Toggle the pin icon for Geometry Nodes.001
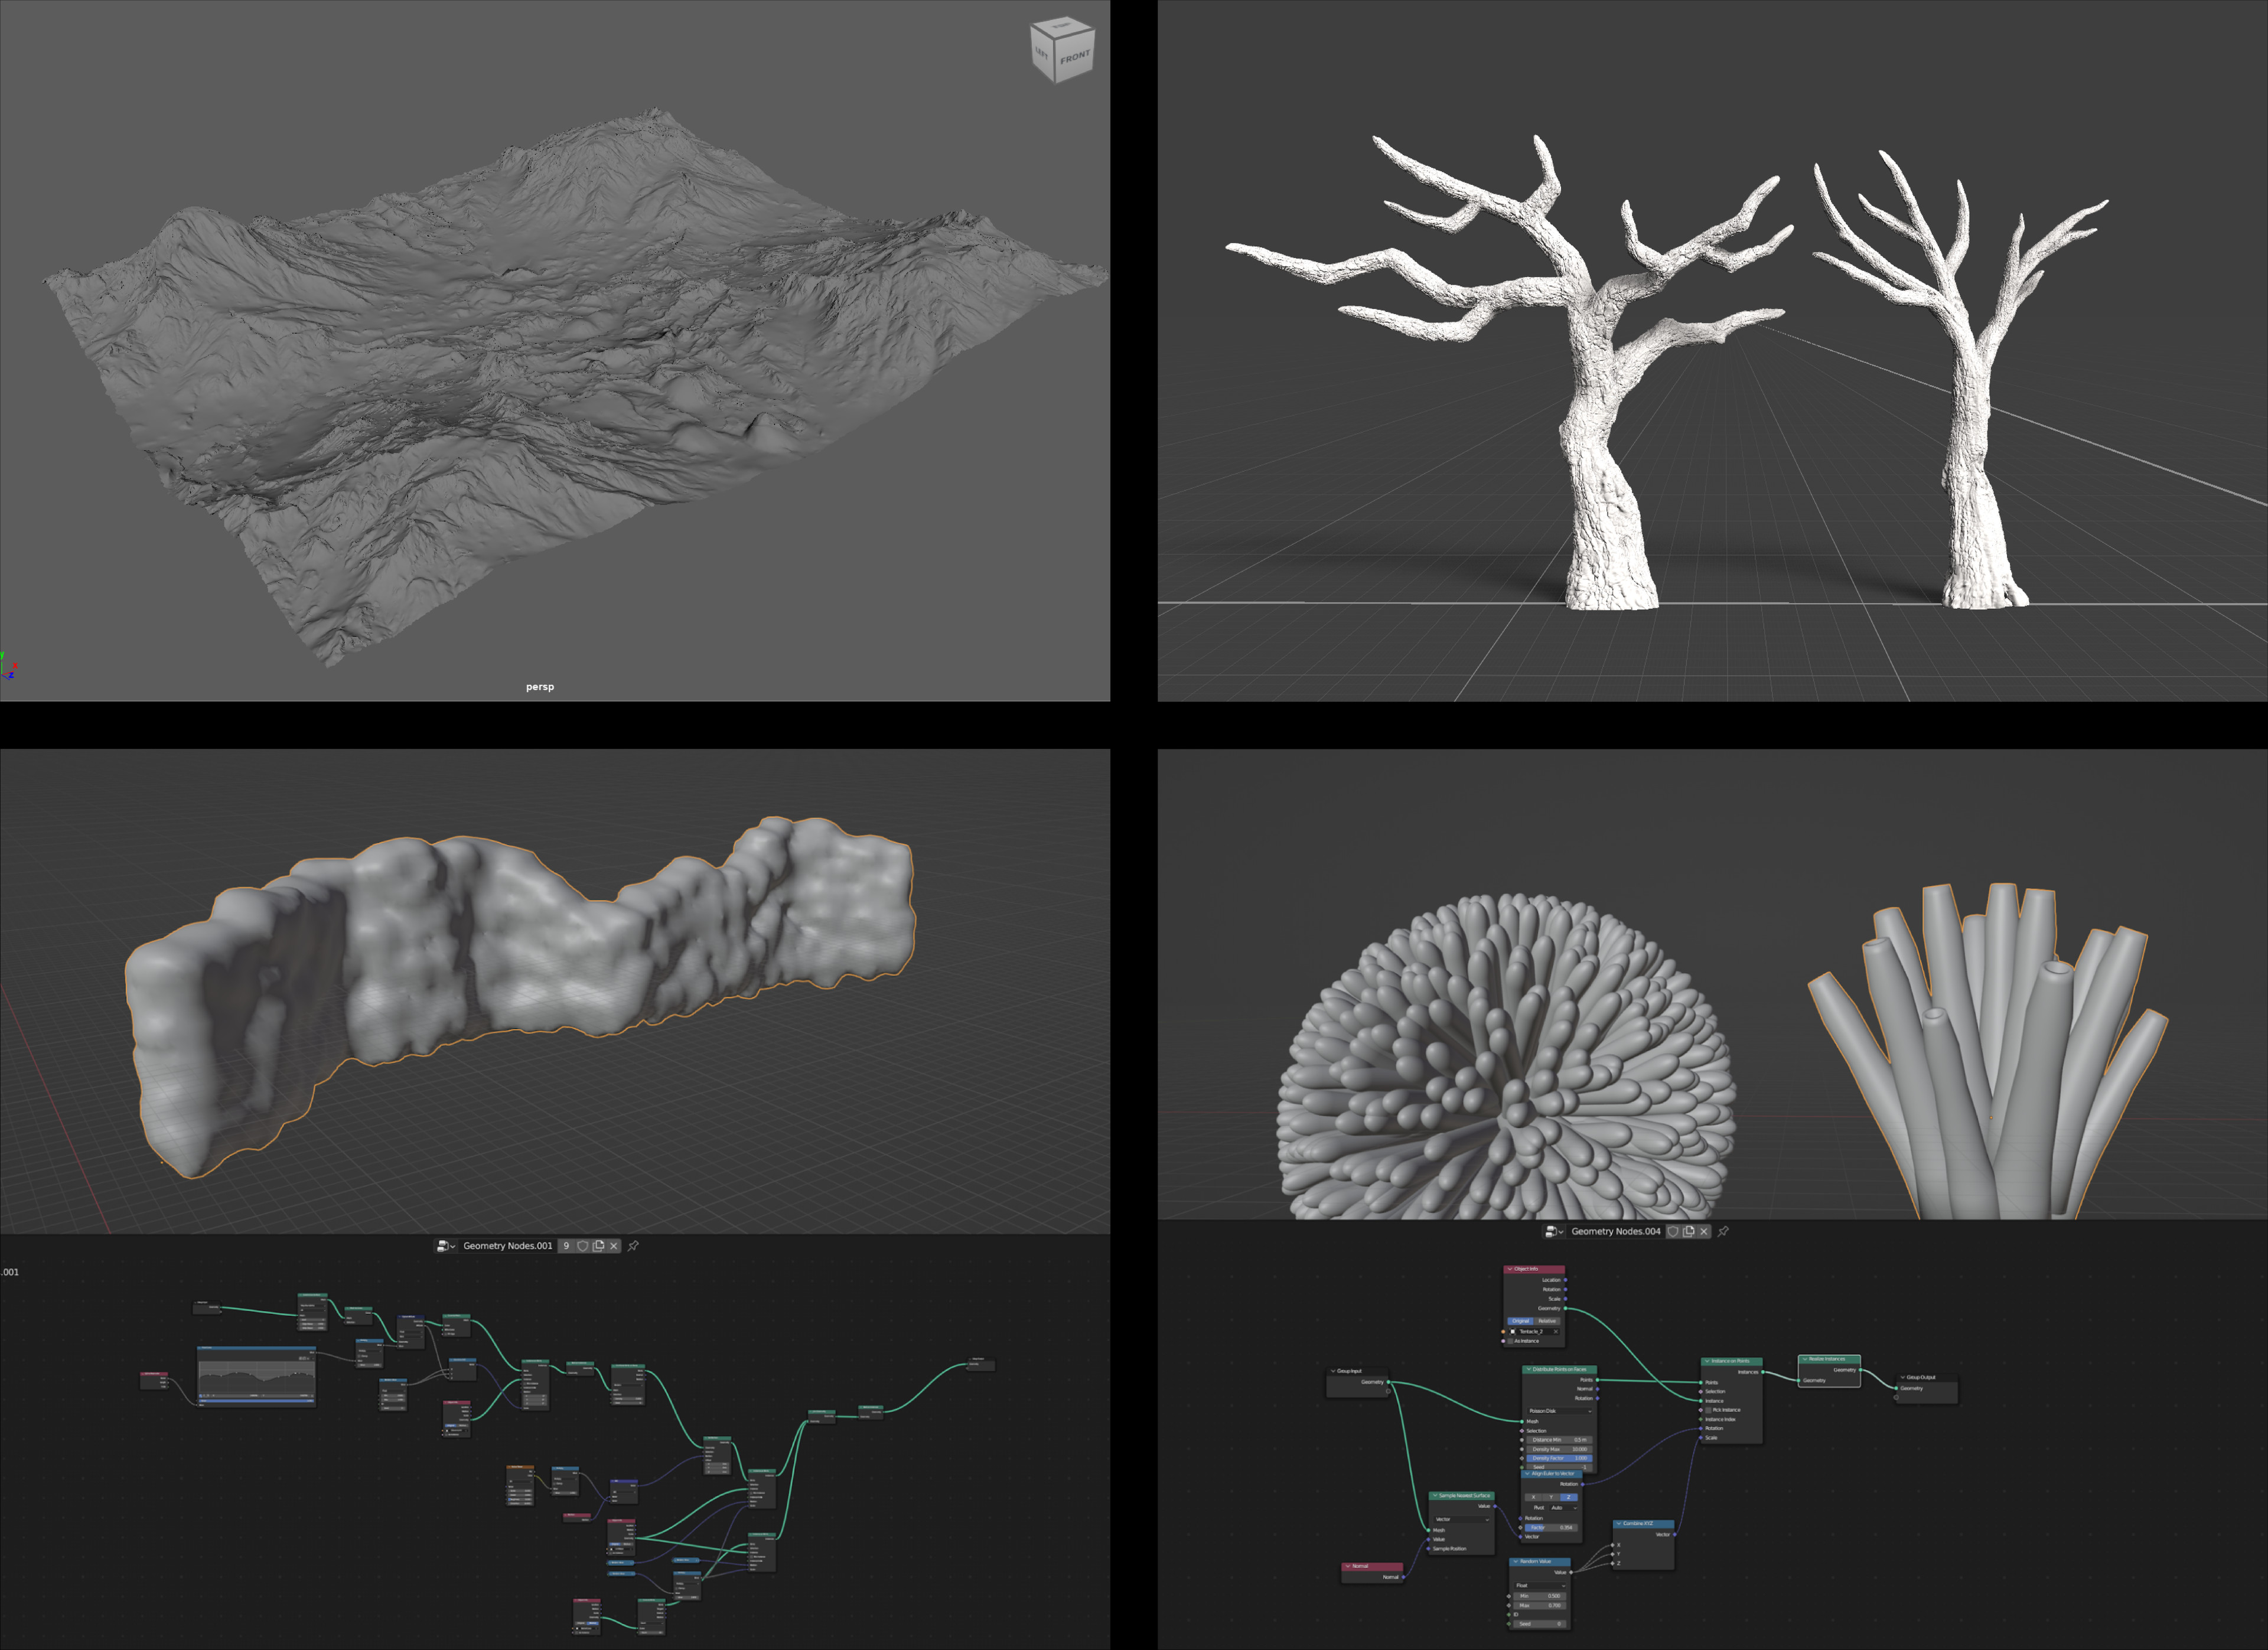The width and height of the screenshot is (2268, 1650). click(633, 1246)
